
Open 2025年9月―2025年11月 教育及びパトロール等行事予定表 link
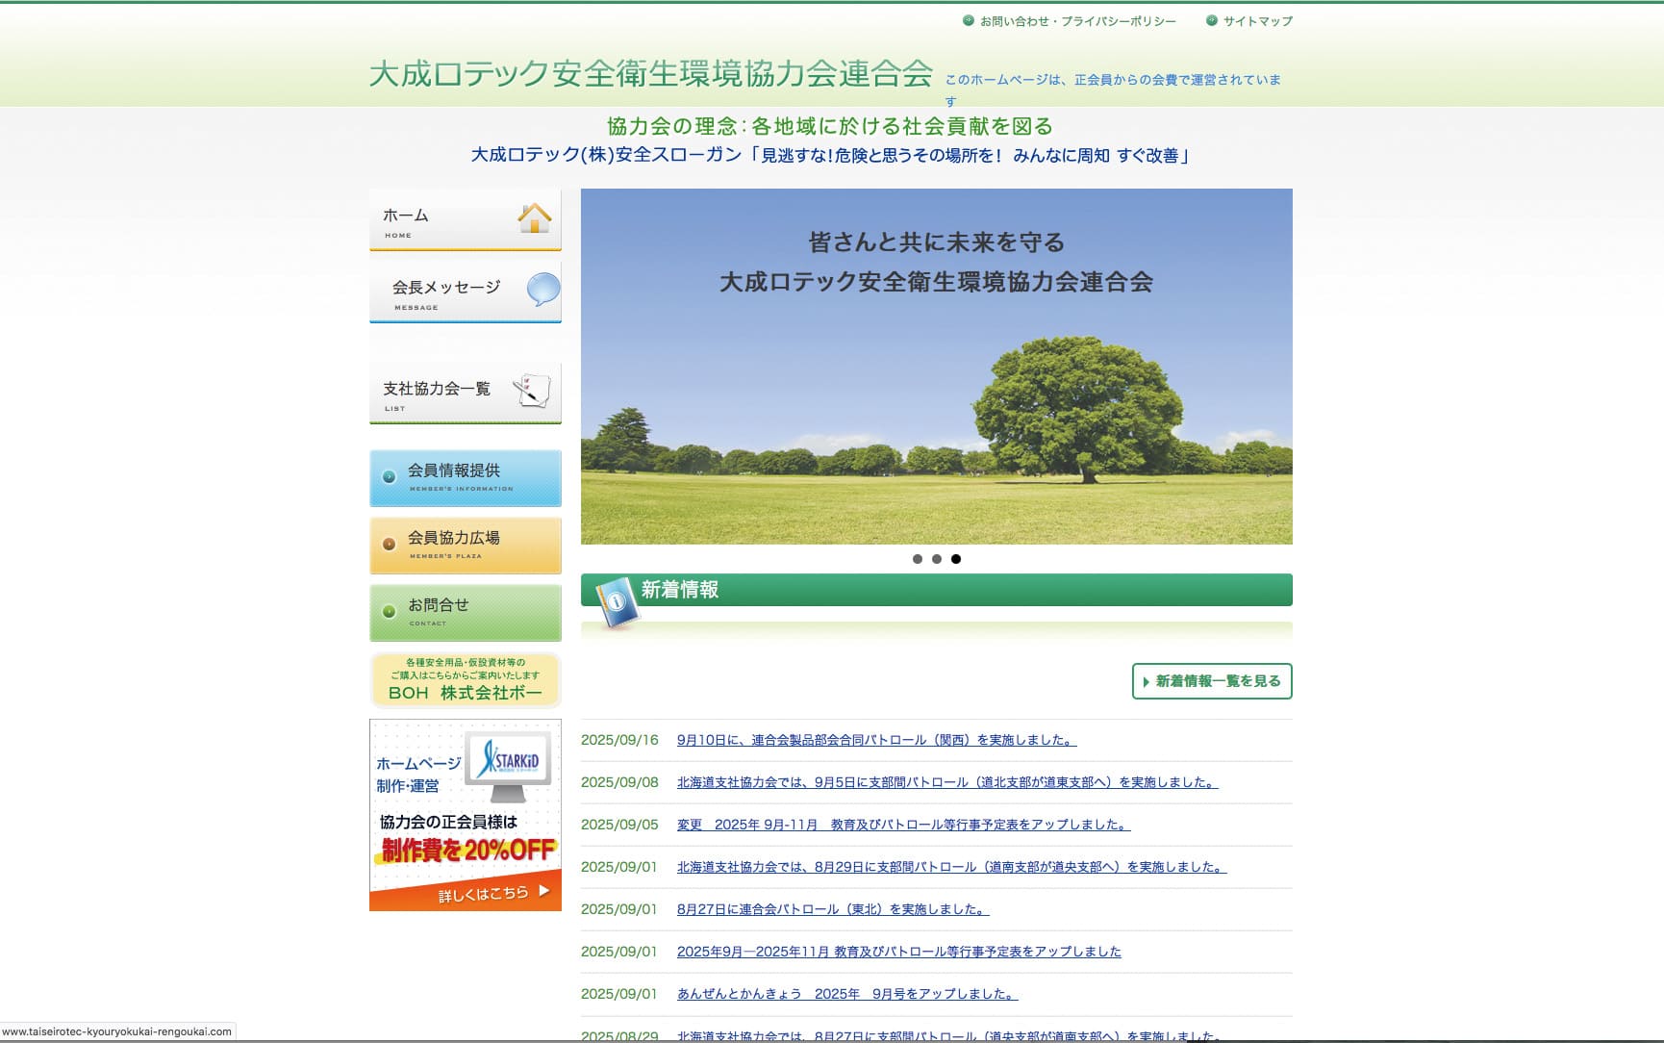pos(899,952)
